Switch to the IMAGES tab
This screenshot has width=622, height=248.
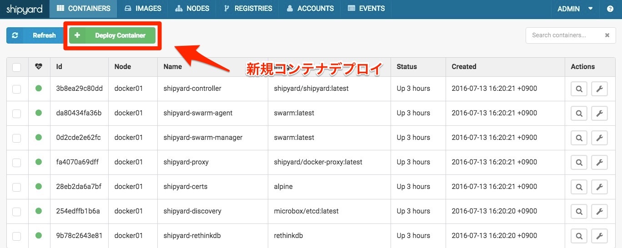pos(143,9)
